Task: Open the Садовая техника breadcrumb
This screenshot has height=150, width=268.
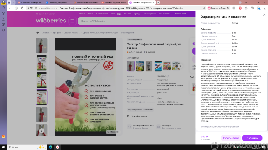Action: coord(71,32)
